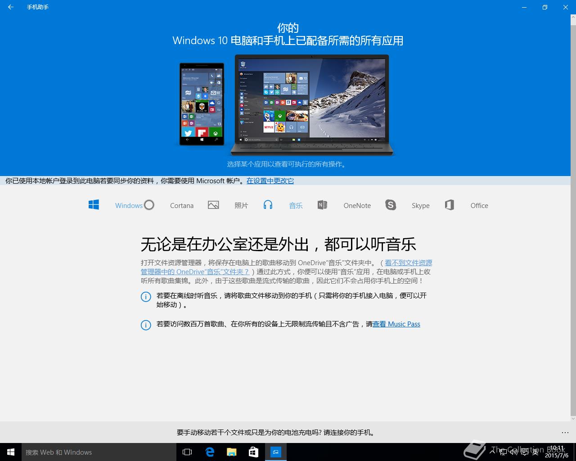The image size is (576, 461).
Task: Click the 要手动移动若干个文件 bottom bar text
Action: point(275,432)
